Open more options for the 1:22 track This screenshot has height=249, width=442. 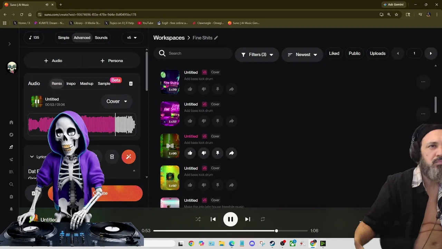click(x=423, y=114)
